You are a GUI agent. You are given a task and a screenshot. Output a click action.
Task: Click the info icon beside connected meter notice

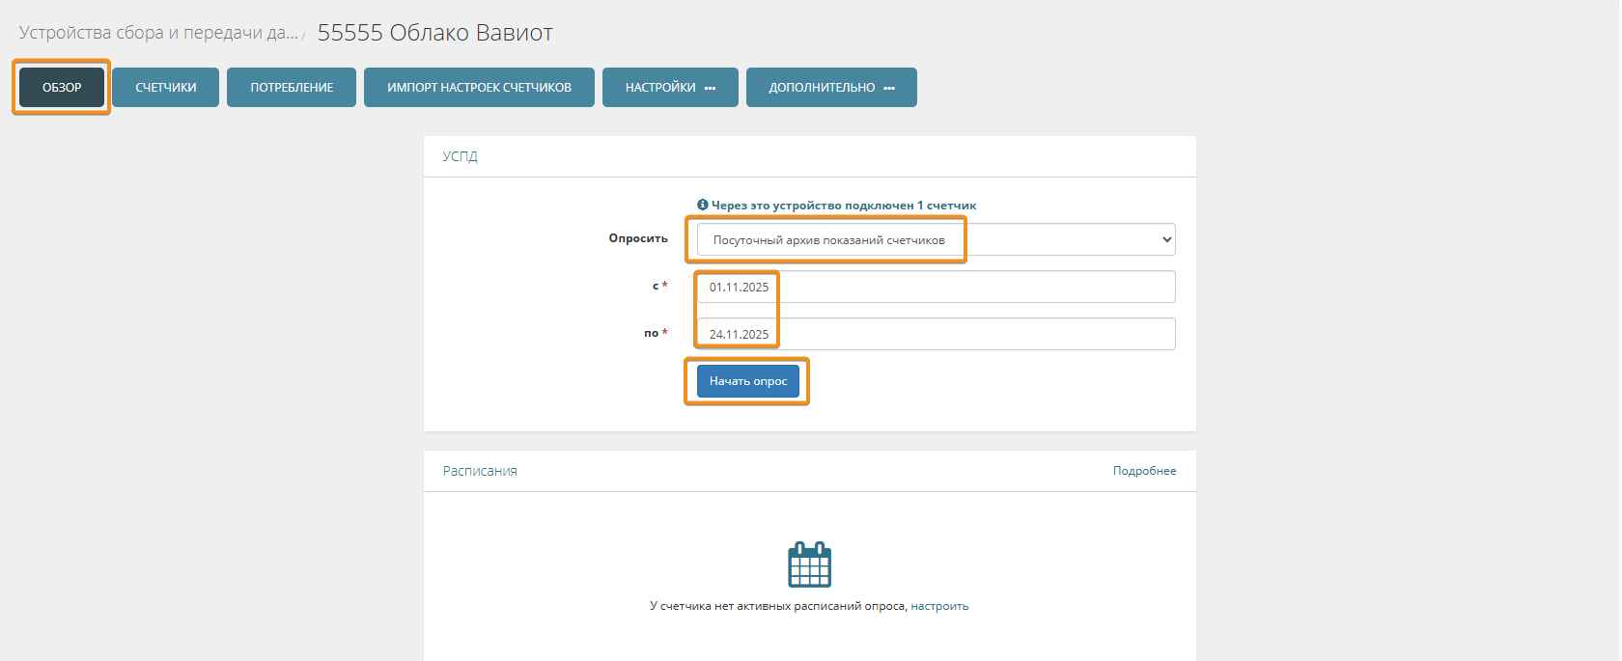703,205
